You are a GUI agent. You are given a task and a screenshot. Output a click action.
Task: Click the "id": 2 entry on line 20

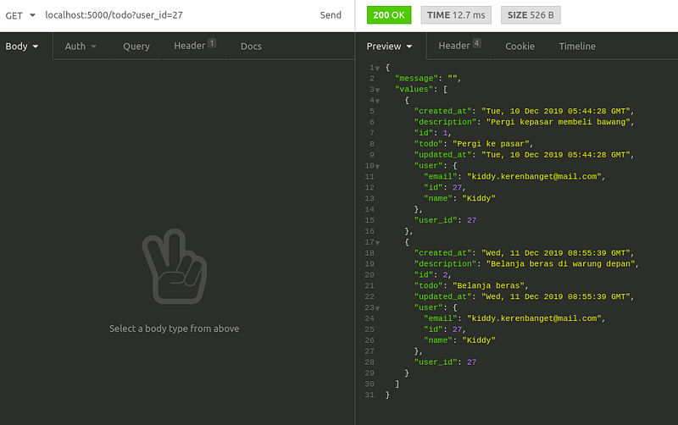coord(432,274)
